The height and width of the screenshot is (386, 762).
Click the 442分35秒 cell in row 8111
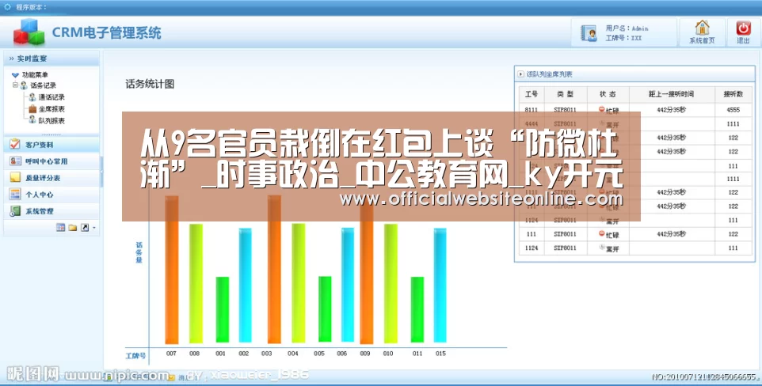[671, 110]
